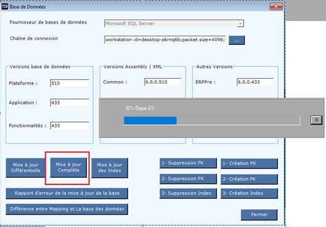The height and width of the screenshot is (227, 326).
Task: Click Mise à jour Complète button
Action: [x=68, y=167]
